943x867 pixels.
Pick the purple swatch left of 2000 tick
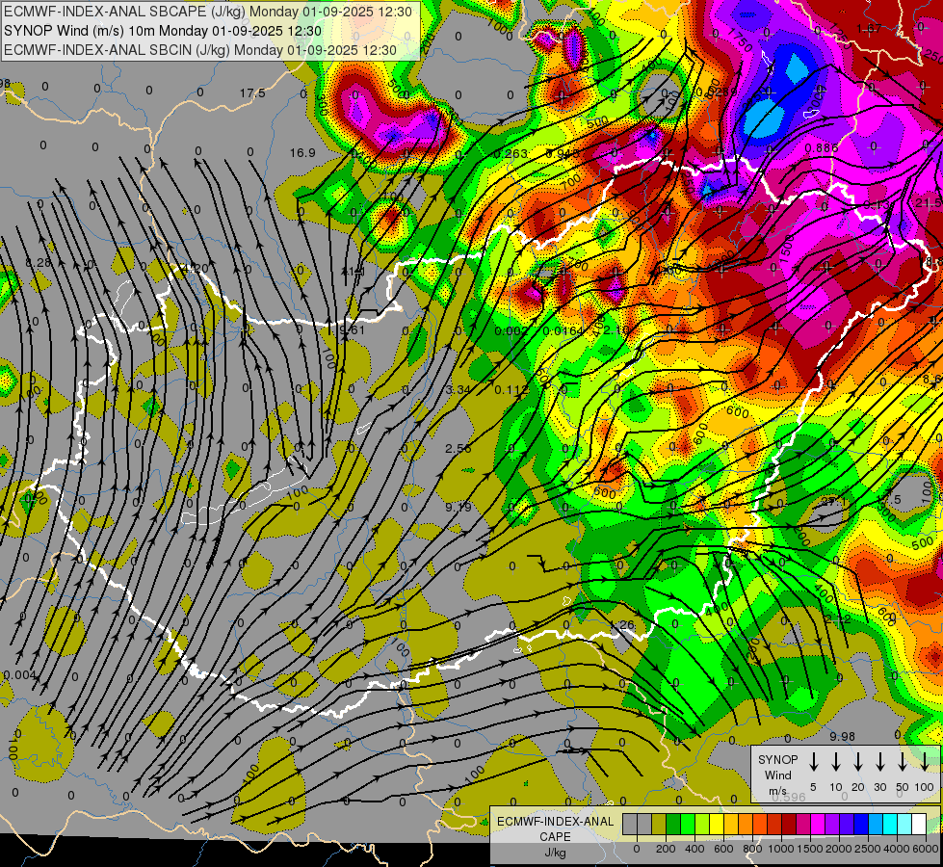click(x=833, y=824)
